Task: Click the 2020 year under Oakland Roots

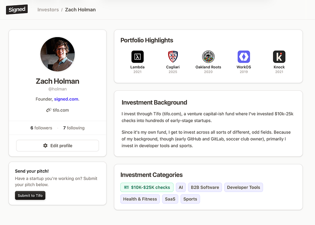Action: click(x=208, y=72)
